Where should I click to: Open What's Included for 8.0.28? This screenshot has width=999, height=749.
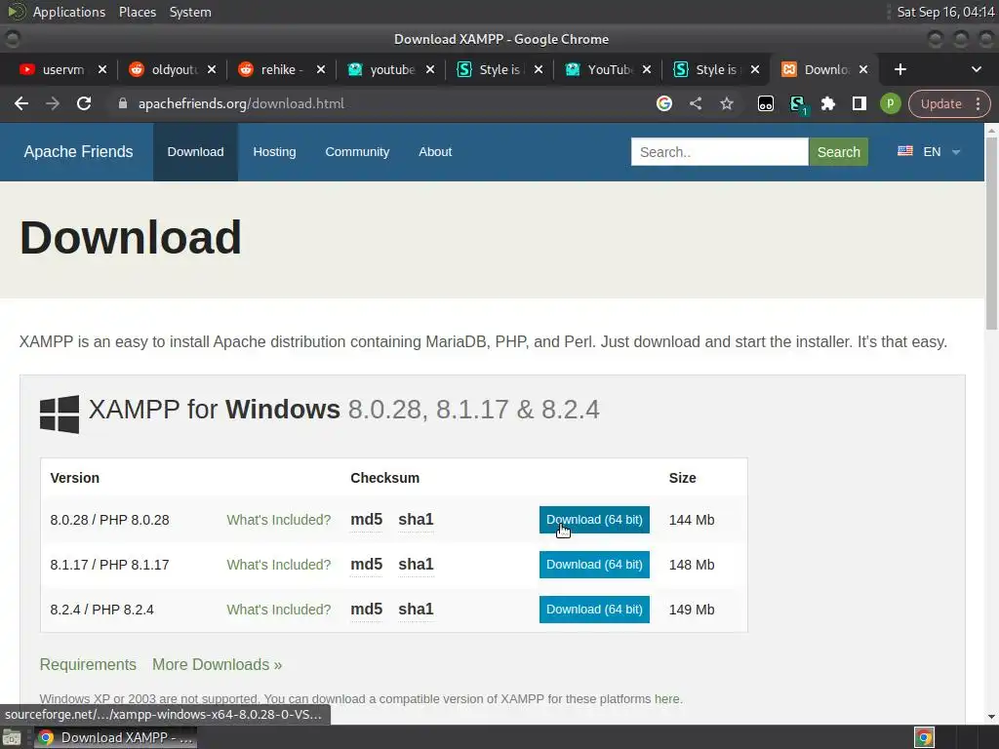279,520
